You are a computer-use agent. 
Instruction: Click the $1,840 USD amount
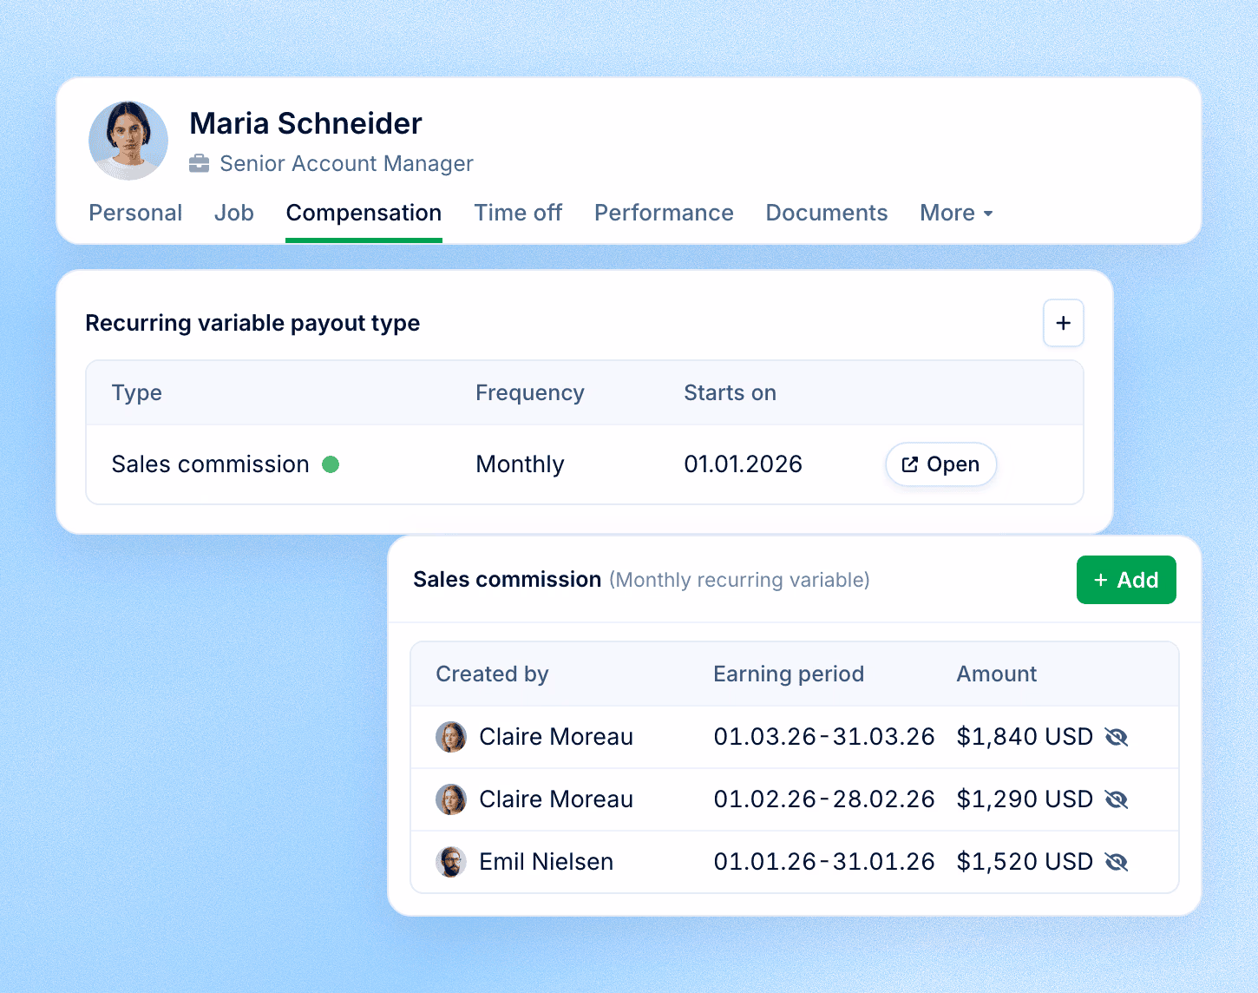[x=1025, y=737]
